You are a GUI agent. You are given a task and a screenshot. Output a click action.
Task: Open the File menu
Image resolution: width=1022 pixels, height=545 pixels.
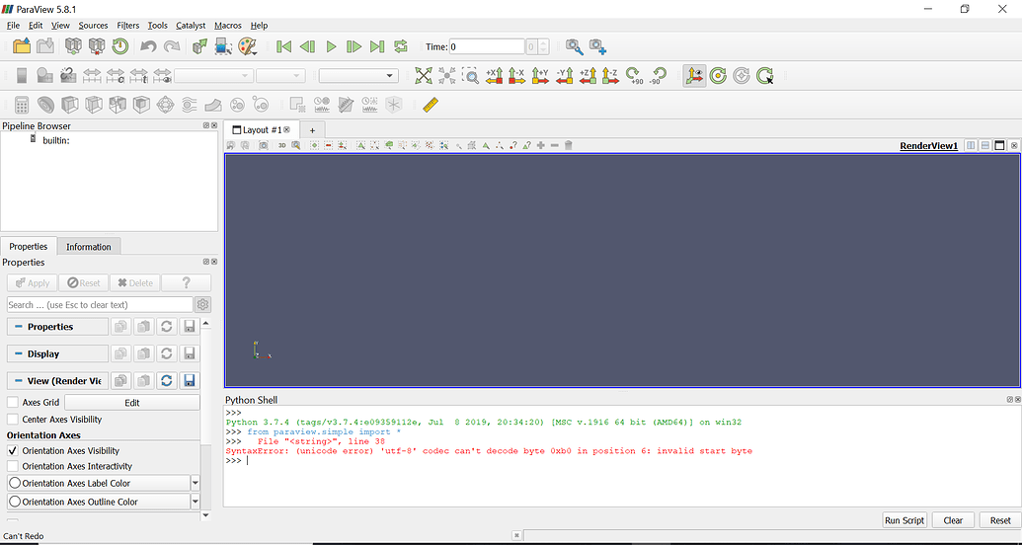pos(14,26)
